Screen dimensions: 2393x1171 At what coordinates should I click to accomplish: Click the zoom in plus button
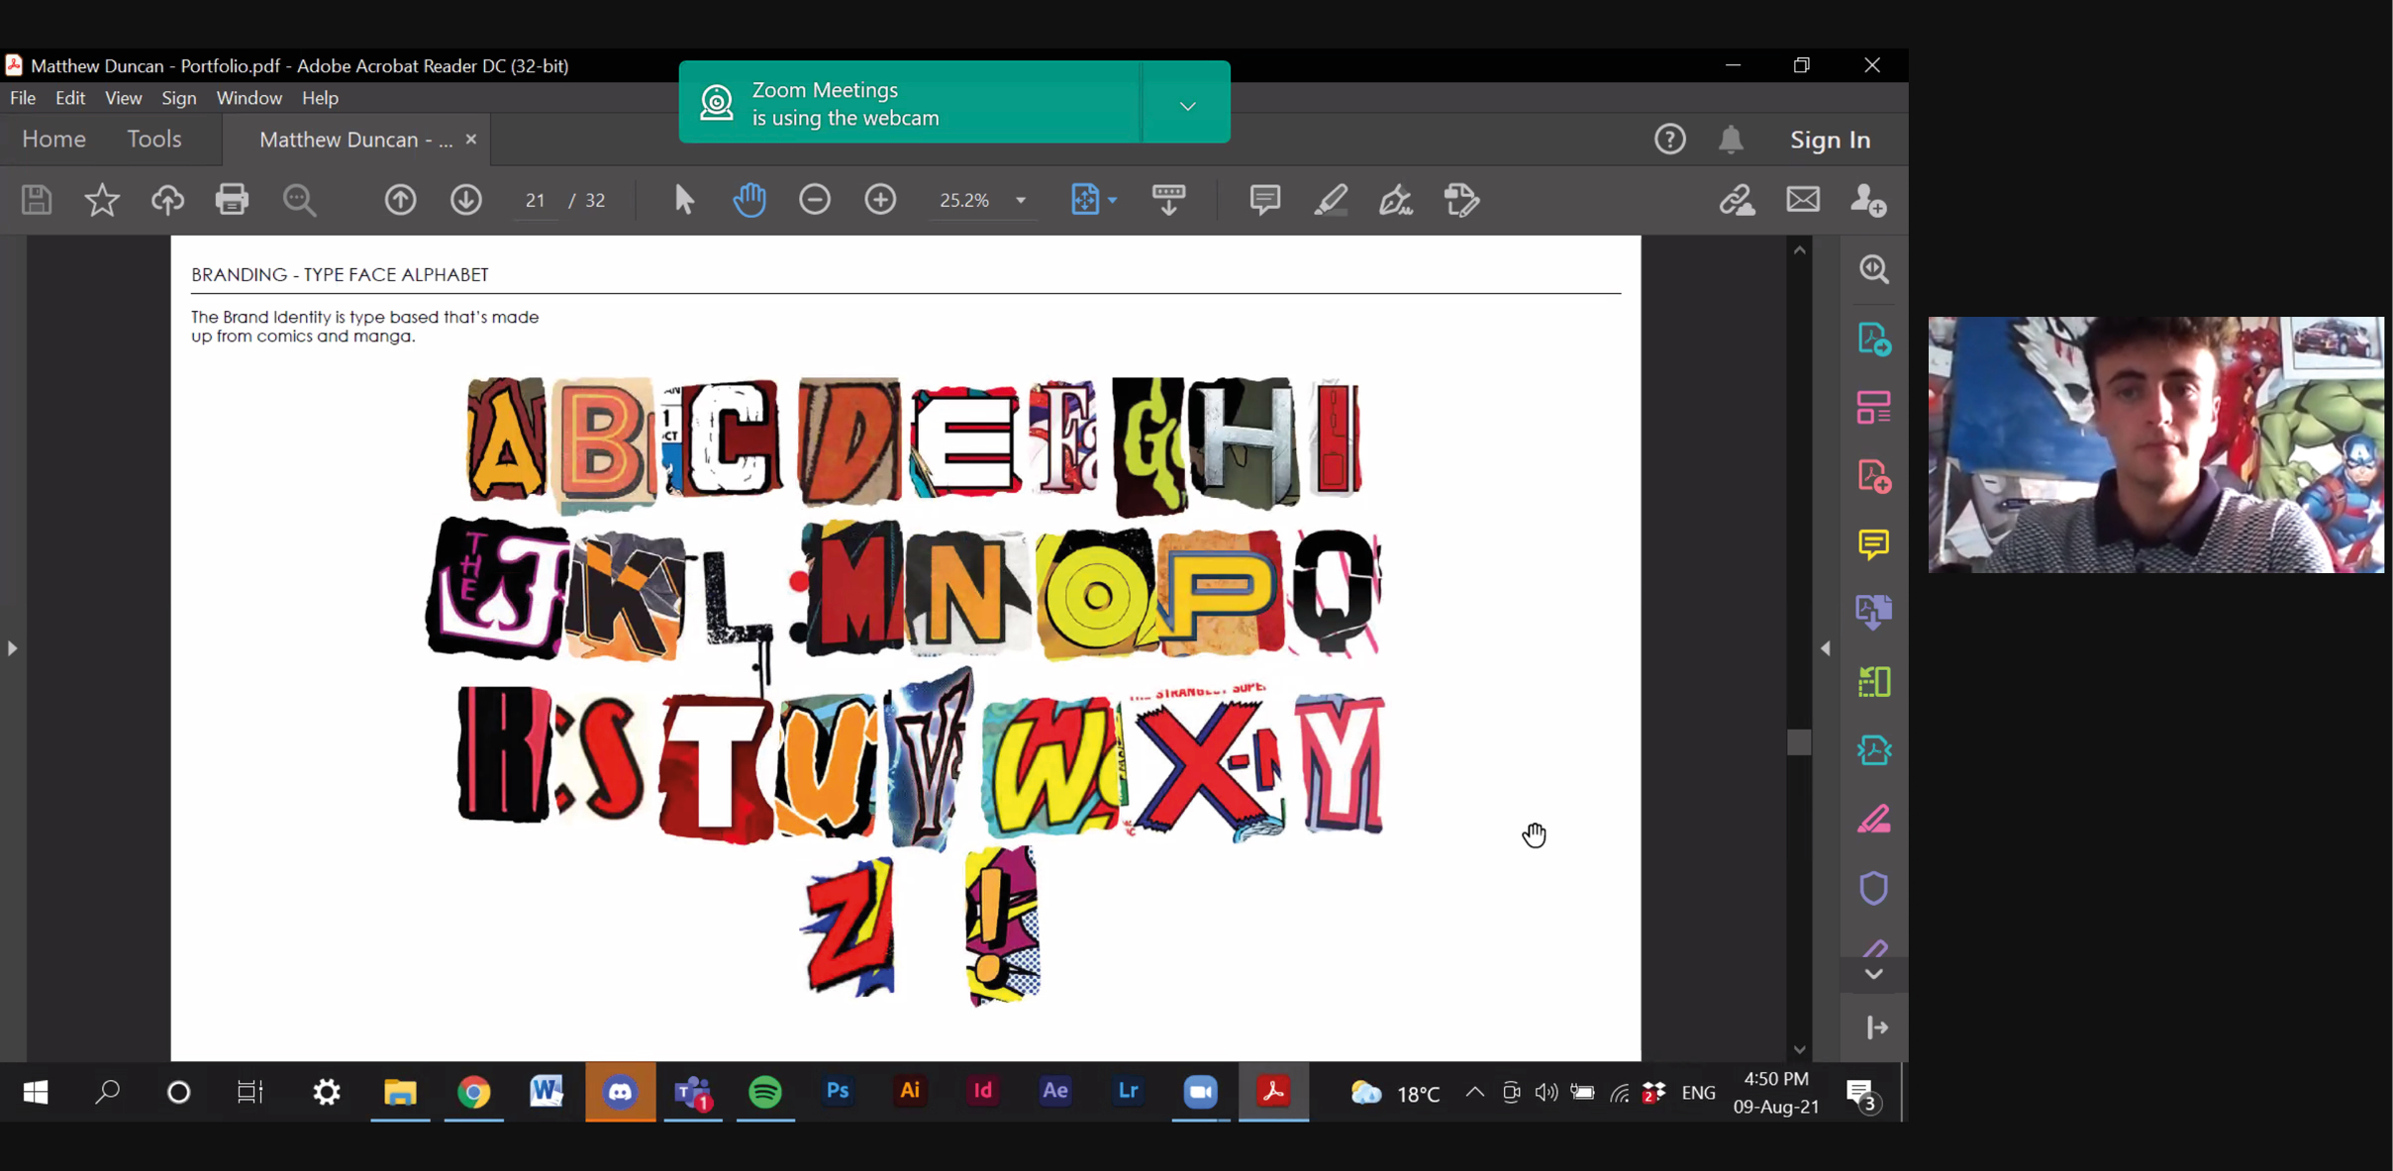coord(880,200)
